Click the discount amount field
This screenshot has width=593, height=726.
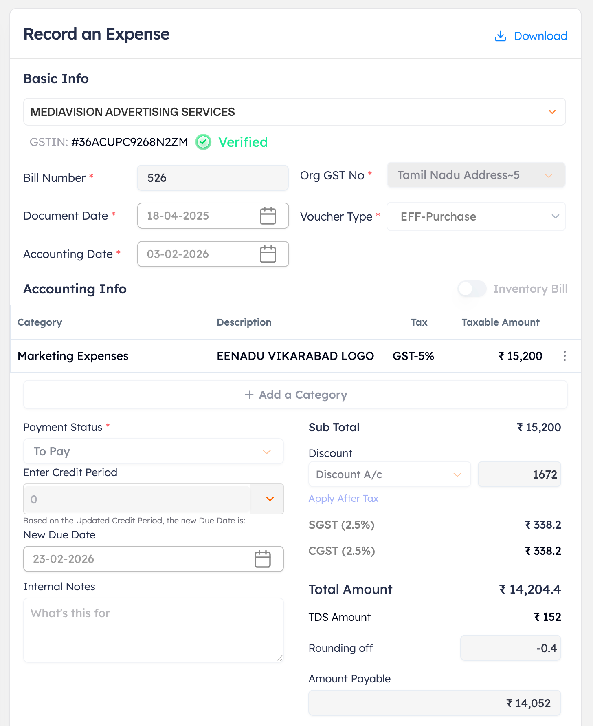(x=519, y=474)
